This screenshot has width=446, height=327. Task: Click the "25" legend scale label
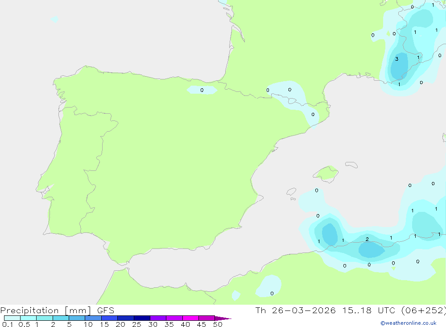point(136,324)
